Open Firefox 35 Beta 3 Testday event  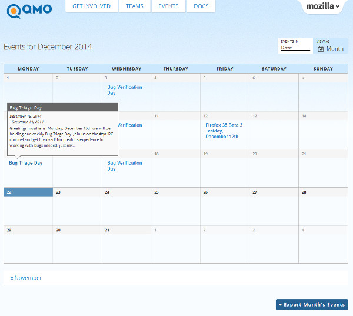pos(224,130)
